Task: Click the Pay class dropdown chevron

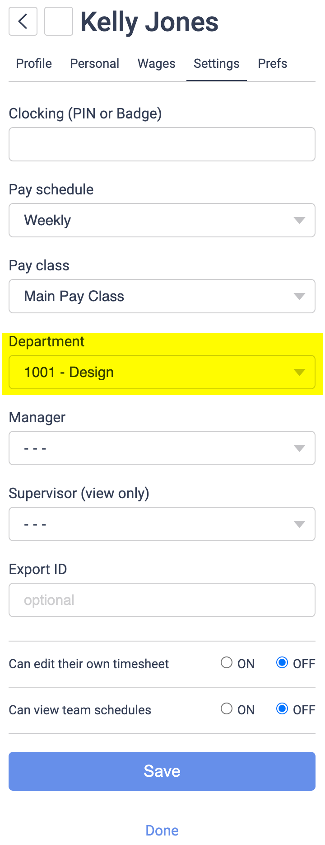Action: pyautogui.click(x=299, y=296)
